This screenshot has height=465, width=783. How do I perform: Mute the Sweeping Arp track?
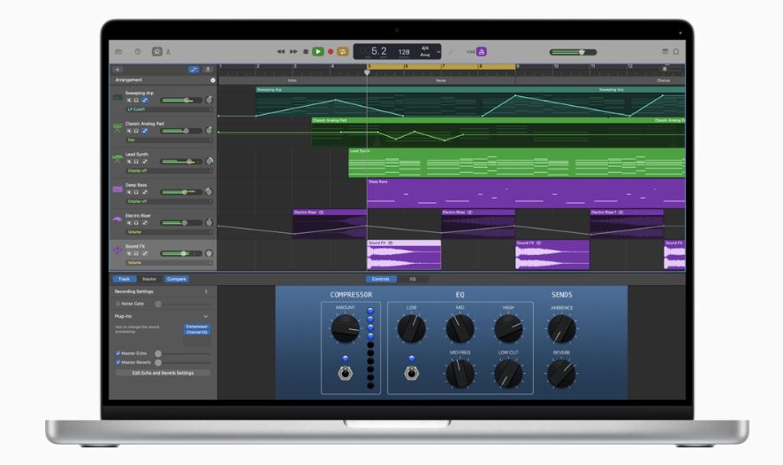(x=129, y=101)
